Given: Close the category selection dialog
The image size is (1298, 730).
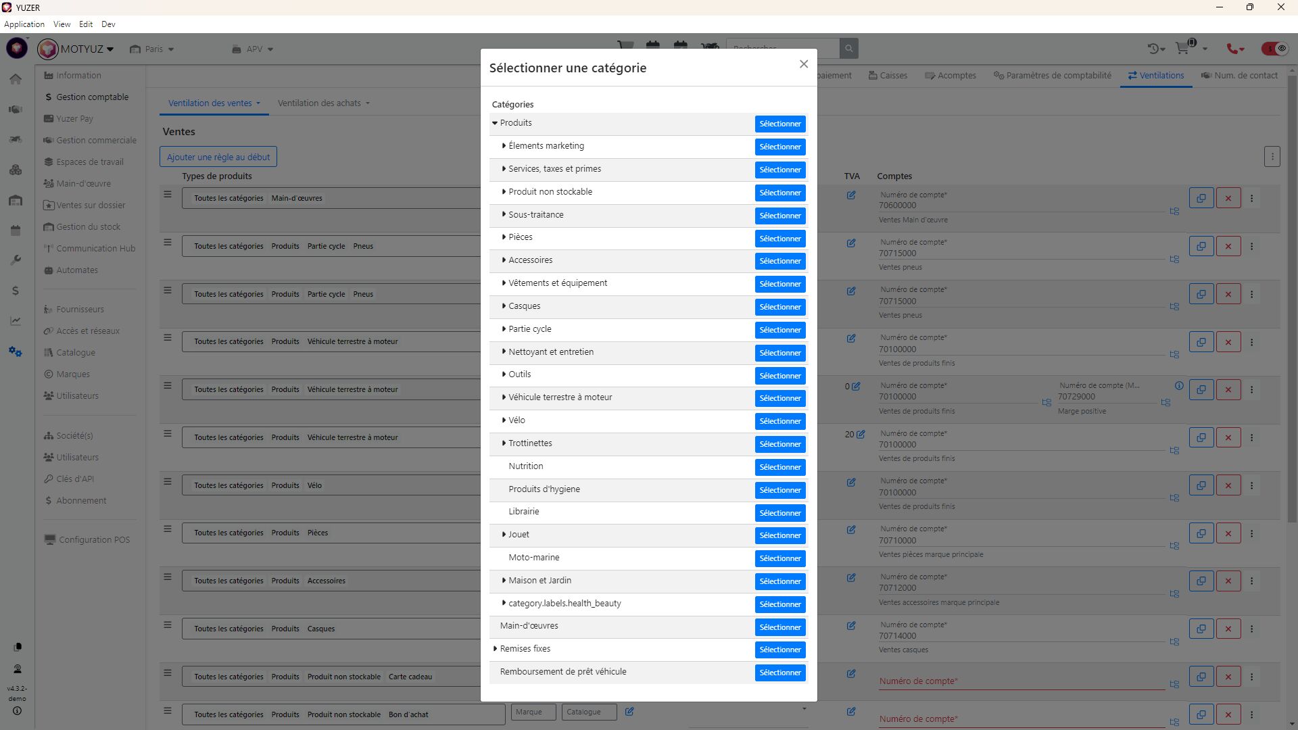Looking at the screenshot, I should [x=803, y=64].
